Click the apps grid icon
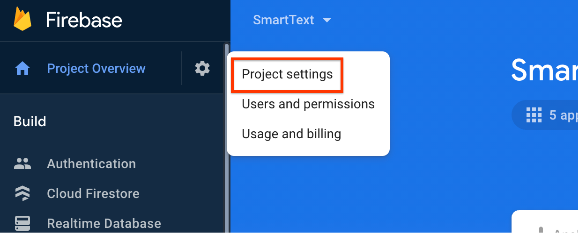579x234 pixels. [534, 114]
